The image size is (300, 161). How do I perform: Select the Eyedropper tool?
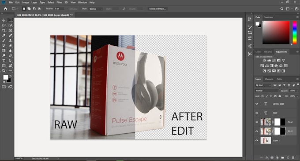point(4,35)
